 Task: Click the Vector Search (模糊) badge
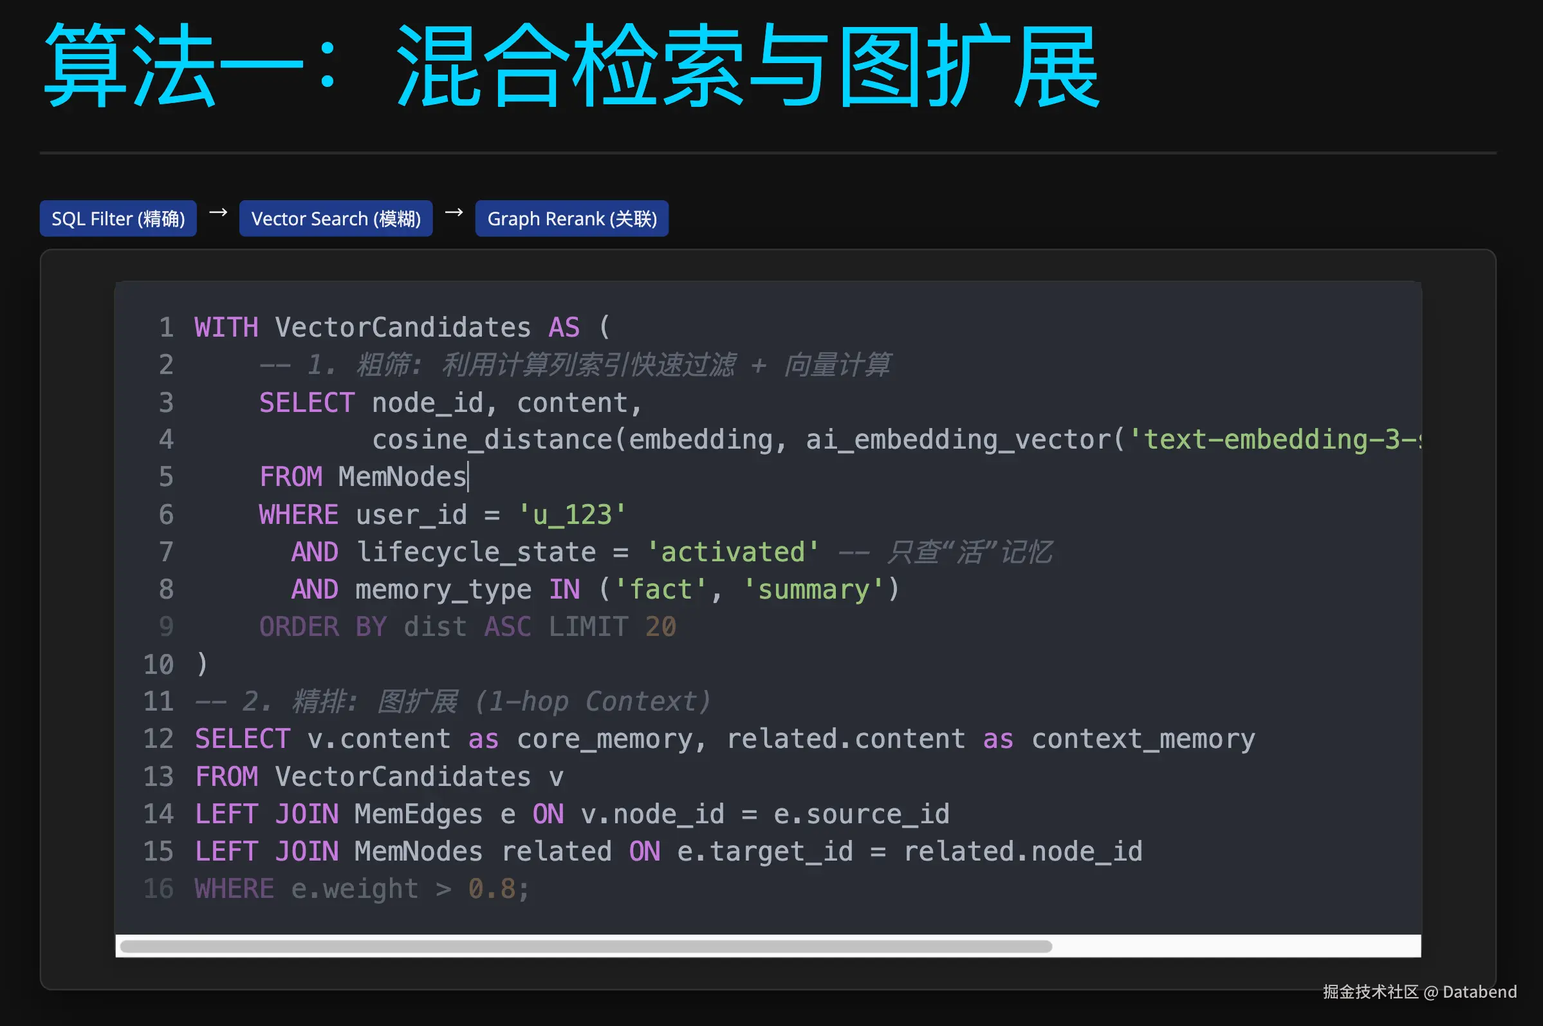(x=335, y=219)
